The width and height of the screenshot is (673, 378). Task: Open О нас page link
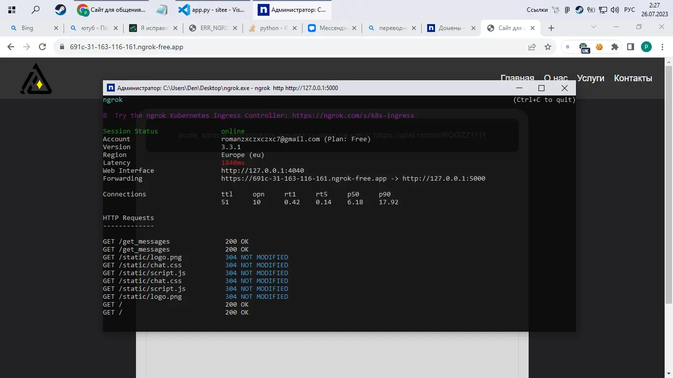click(x=556, y=78)
